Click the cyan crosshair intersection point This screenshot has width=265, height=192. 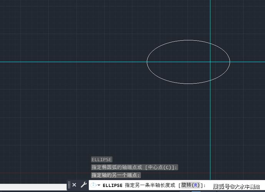[x=210, y=61]
